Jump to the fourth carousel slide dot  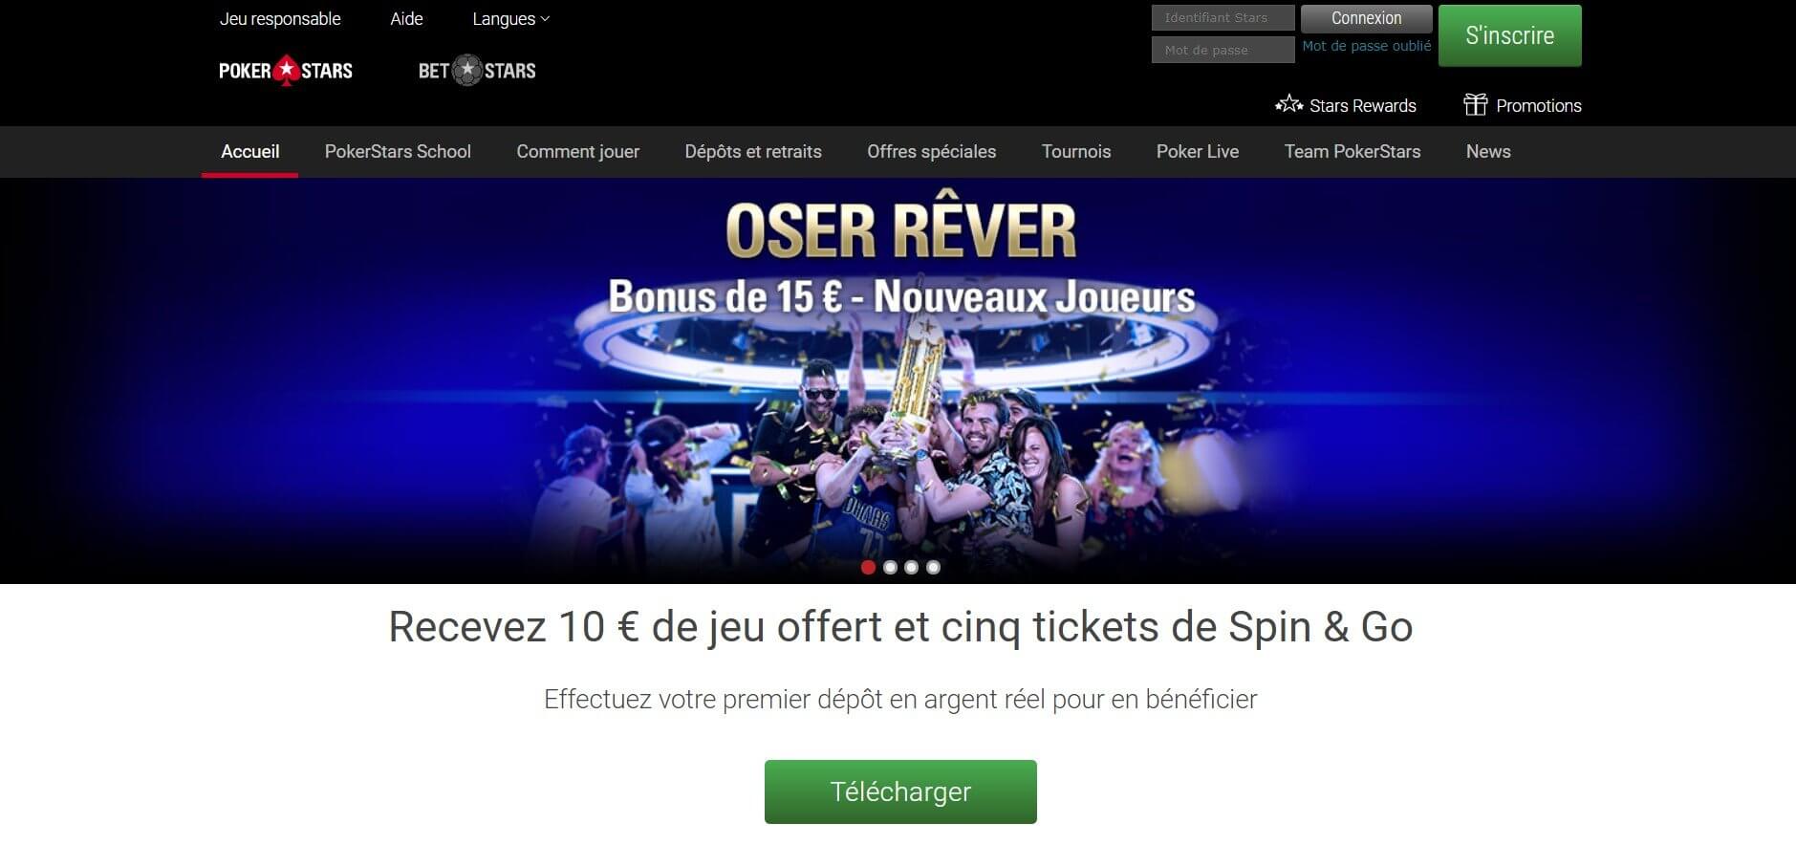[934, 567]
